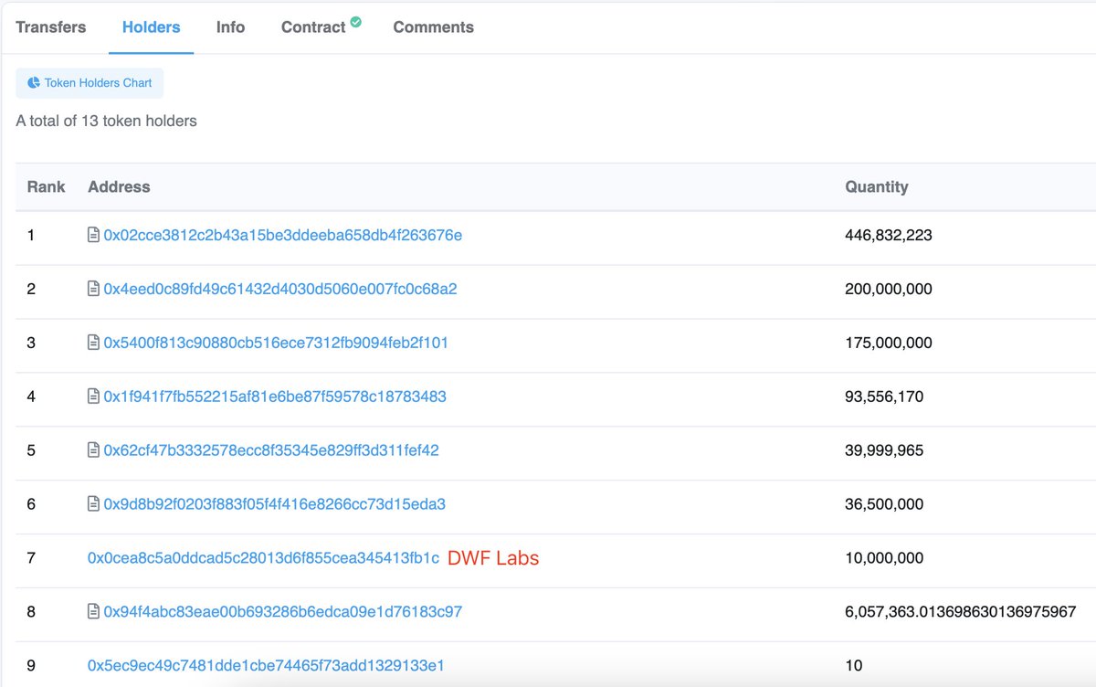Image resolution: width=1096 pixels, height=687 pixels.
Task: Click the note icon beside rank 6 address
Action: coord(92,503)
